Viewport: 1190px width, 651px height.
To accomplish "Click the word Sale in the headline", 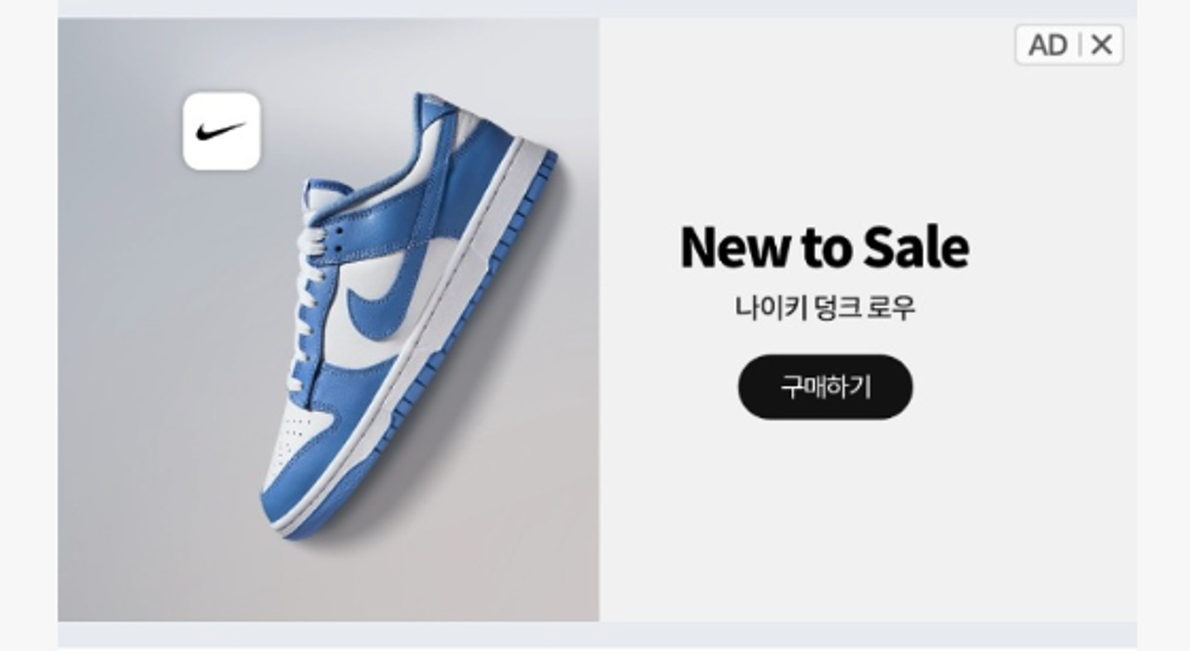I will (x=916, y=247).
